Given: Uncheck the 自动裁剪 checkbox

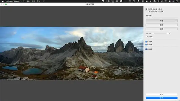Looking at the screenshot, I should (x=146, y=42).
